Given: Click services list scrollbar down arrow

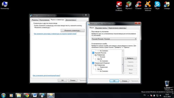Looking at the screenshot, I should 123,73.
